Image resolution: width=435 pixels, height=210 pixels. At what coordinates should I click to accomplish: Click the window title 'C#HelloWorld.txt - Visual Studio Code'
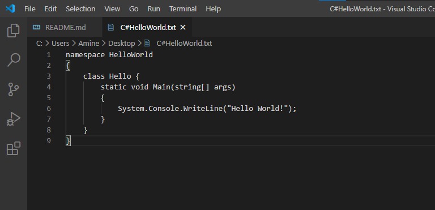coord(382,9)
